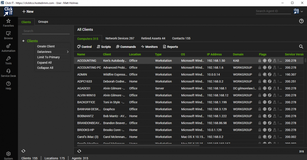This screenshot has width=307, height=160.
Task: Select the Computers 315 tab
Action: [88, 39]
